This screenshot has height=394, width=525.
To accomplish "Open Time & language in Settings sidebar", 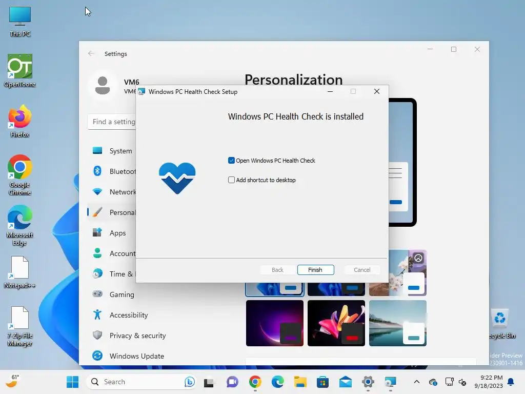I will (112, 274).
